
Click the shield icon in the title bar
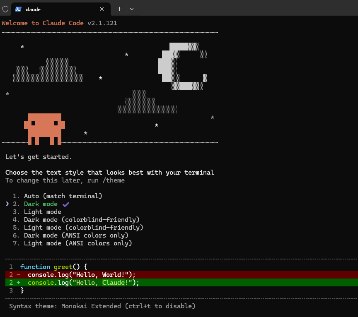click(x=5, y=9)
